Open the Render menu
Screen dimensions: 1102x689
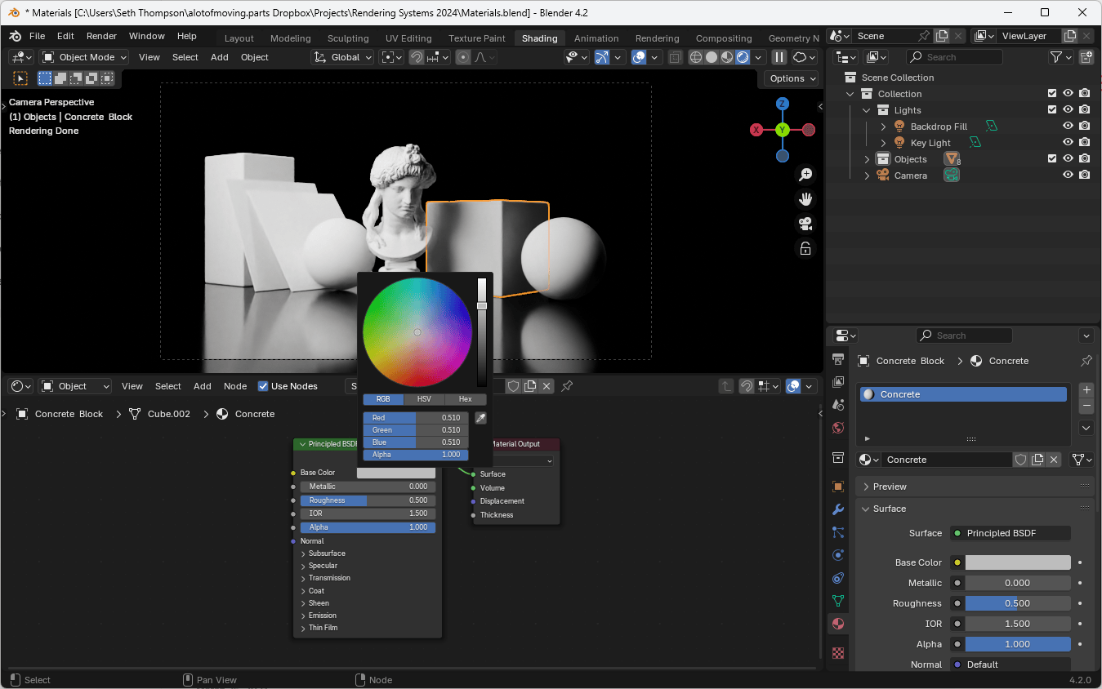101,36
